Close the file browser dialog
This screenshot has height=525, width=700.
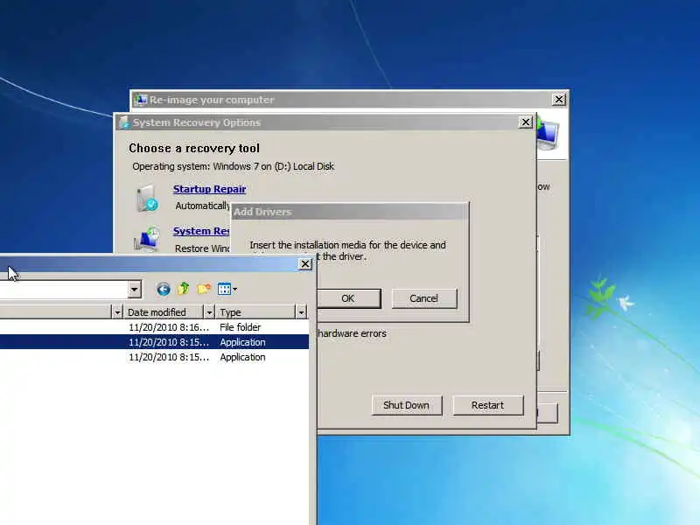(x=304, y=264)
